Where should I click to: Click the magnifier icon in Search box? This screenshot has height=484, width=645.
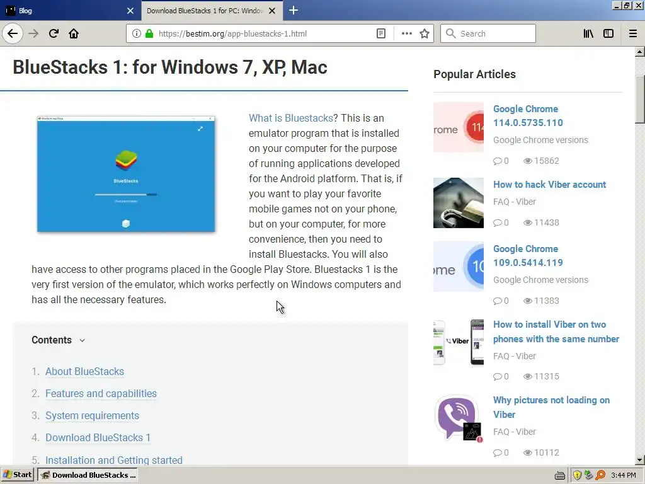[x=451, y=33]
